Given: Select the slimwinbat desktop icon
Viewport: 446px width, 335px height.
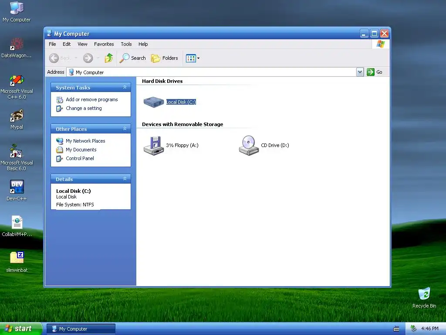Looking at the screenshot, I should pyautogui.click(x=17, y=262).
